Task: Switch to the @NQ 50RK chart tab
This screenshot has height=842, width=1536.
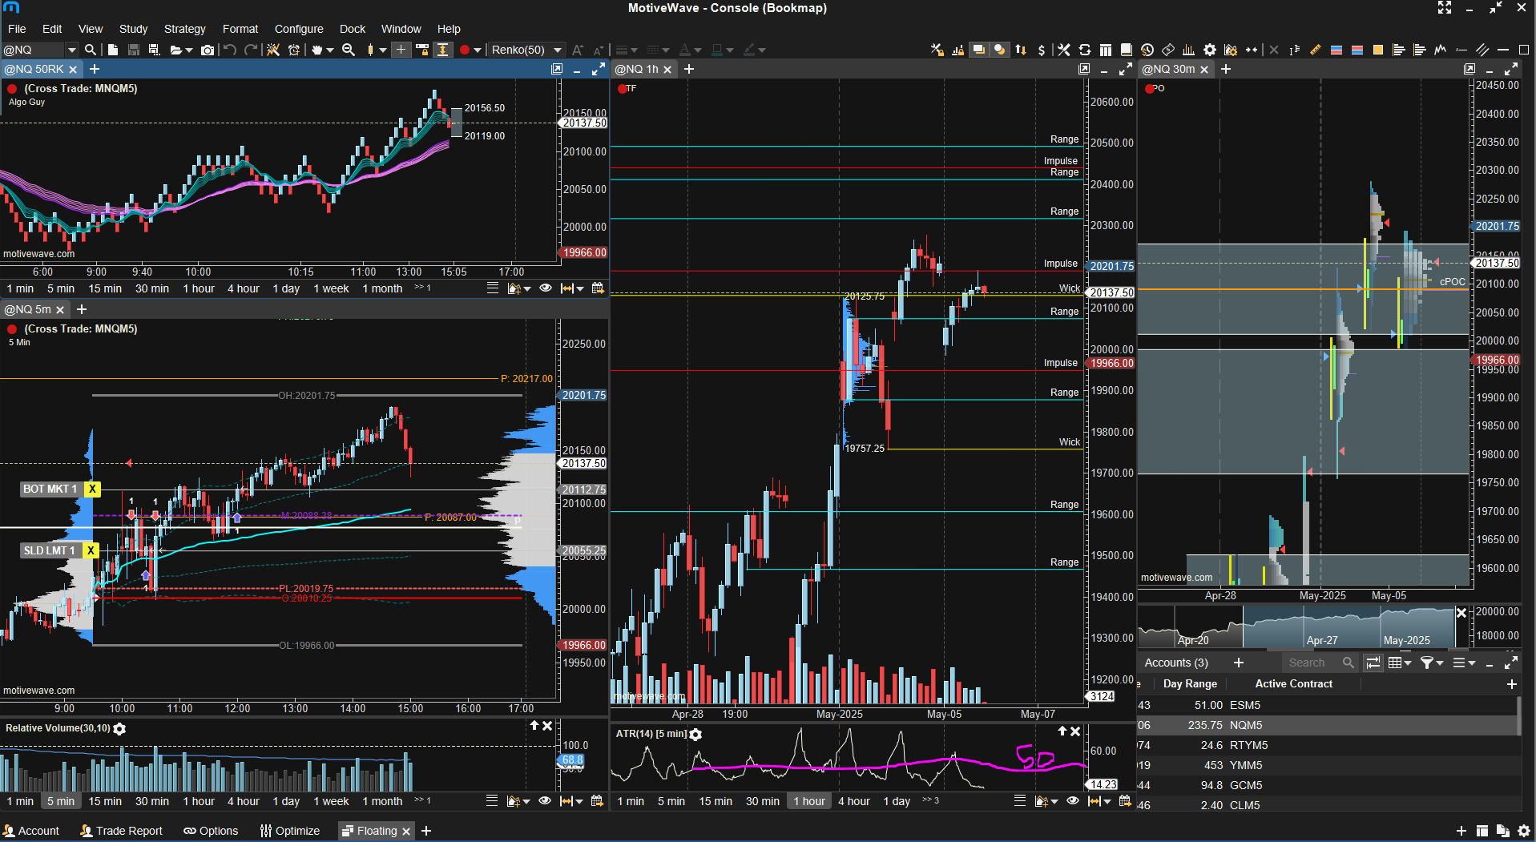Action: pos(34,69)
